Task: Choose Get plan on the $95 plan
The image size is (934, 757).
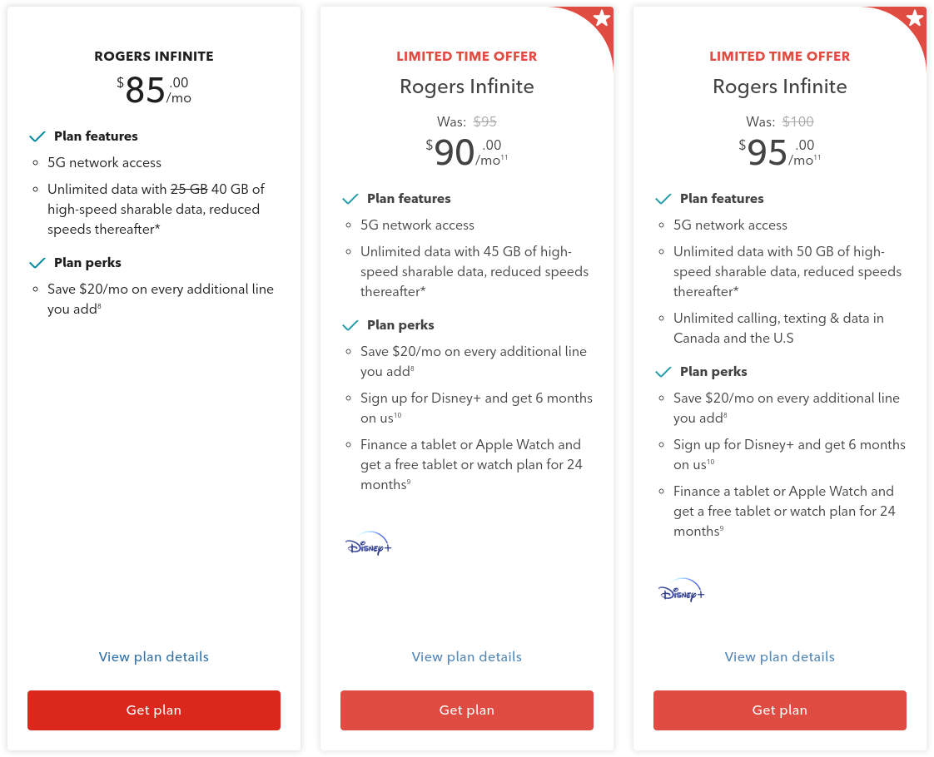Action: pyautogui.click(x=780, y=710)
